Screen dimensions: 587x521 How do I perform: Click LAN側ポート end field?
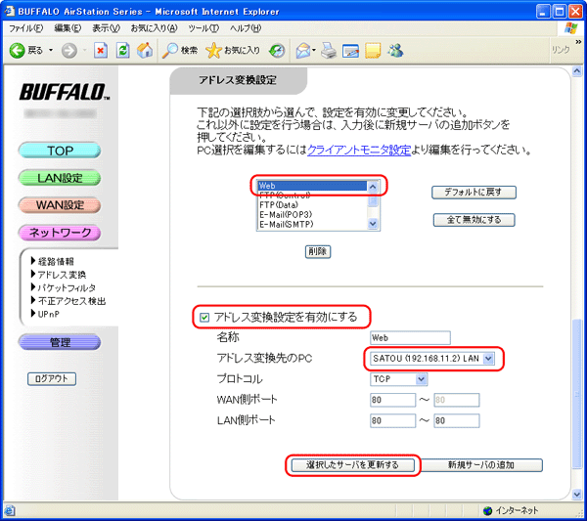coord(456,420)
